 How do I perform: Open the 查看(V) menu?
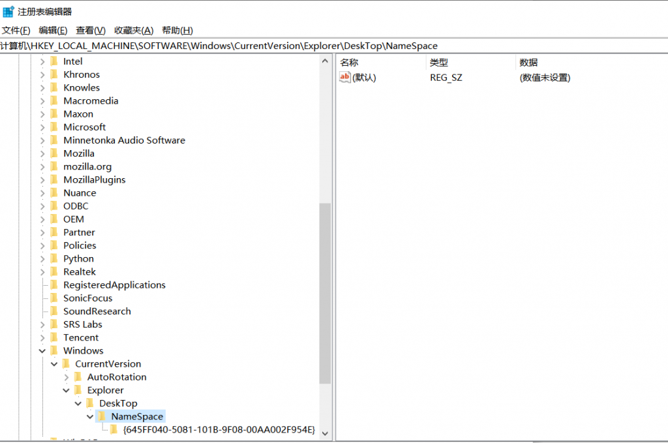click(x=91, y=30)
